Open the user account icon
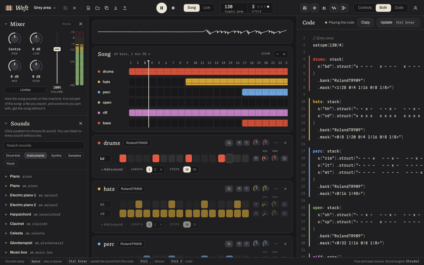This screenshot has width=424, height=265. [x=415, y=8]
